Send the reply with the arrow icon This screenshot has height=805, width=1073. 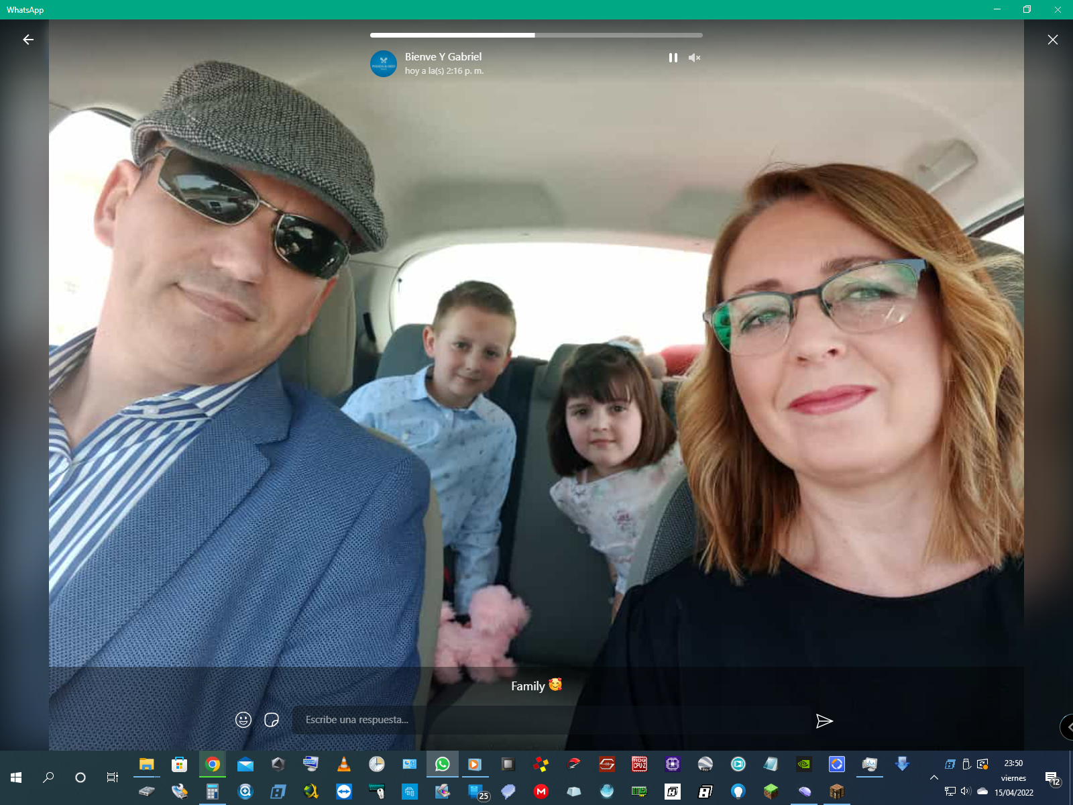824,721
